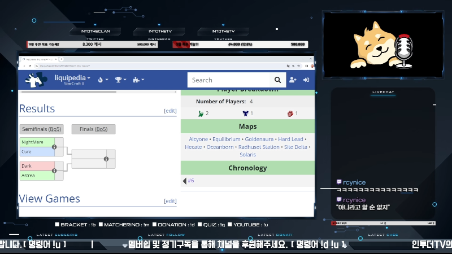This screenshot has height=254, width=452.
Task: Click the Search input field
Action: [x=228, y=80]
